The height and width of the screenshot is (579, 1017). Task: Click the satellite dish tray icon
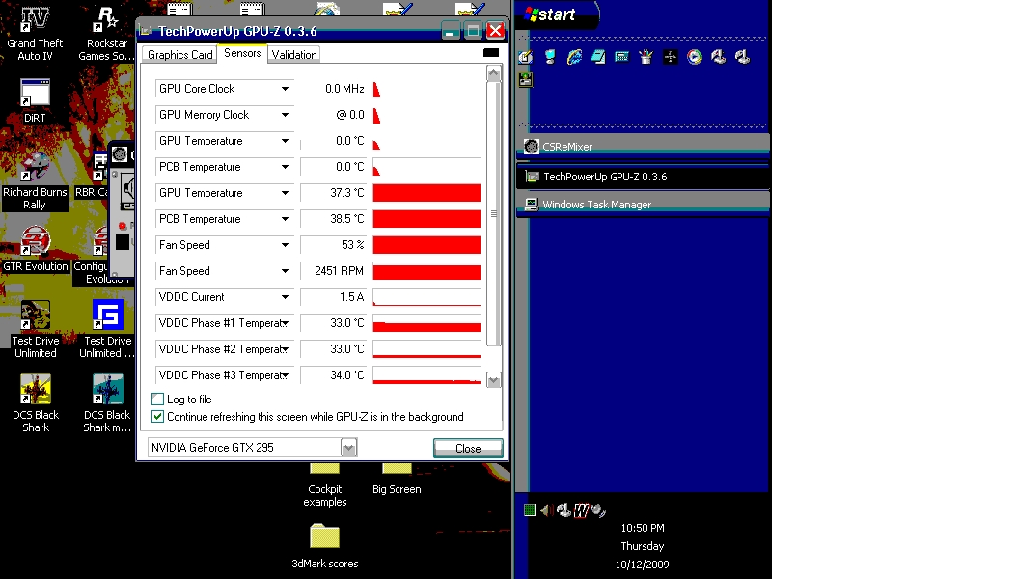point(598,510)
